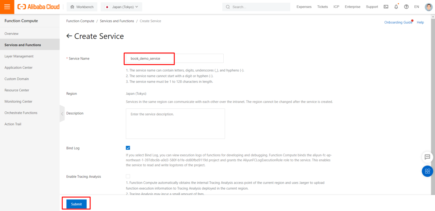Switch language via EN
This screenshot has height=211, width=435.
(x=417, y=7)
